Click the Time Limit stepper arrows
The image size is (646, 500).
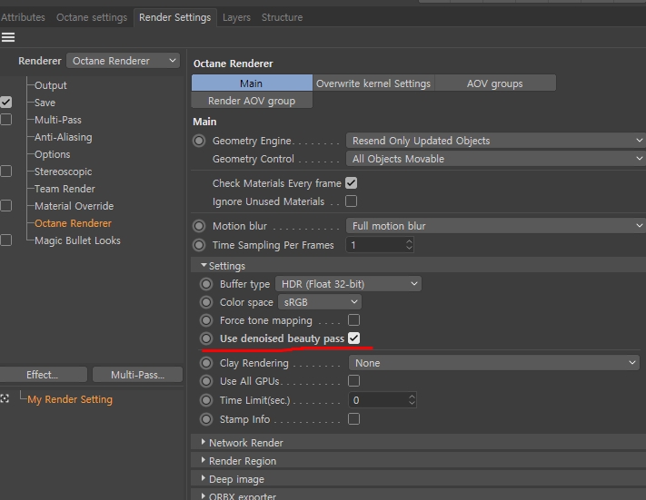[412, 400]
